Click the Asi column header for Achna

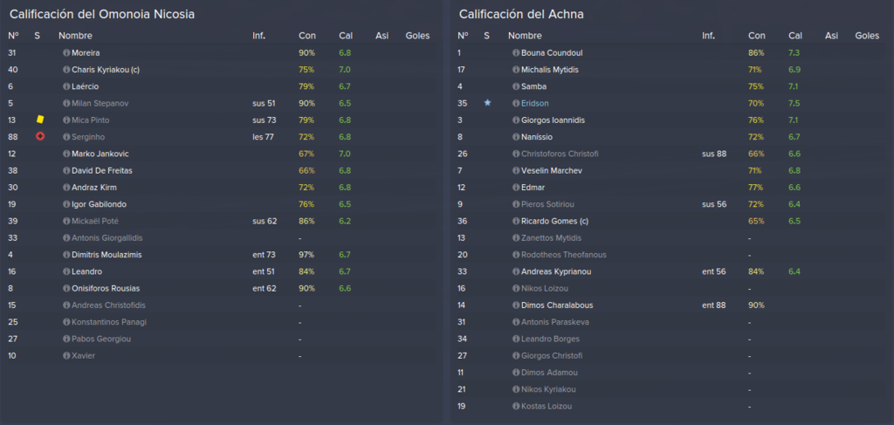pos(831,36)
